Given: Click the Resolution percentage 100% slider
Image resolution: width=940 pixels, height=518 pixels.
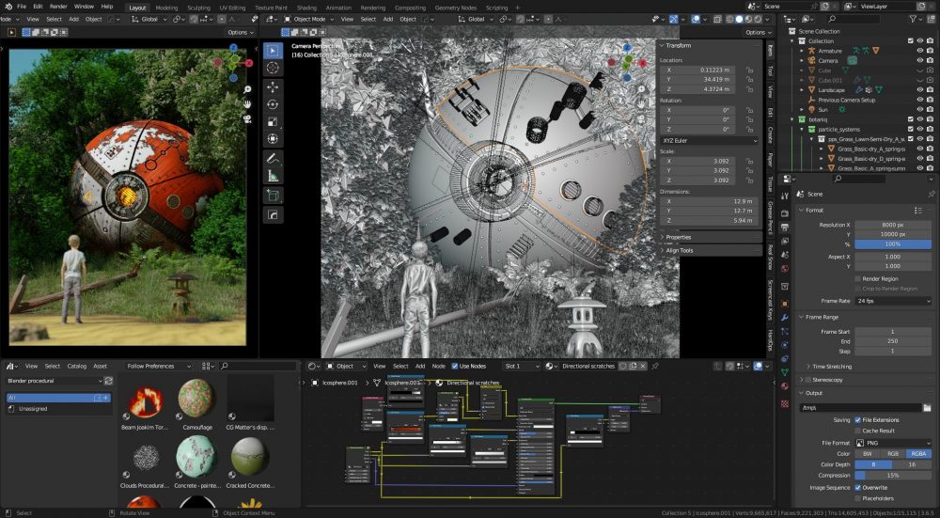Looking at the screenshot, I should (893, 244).
